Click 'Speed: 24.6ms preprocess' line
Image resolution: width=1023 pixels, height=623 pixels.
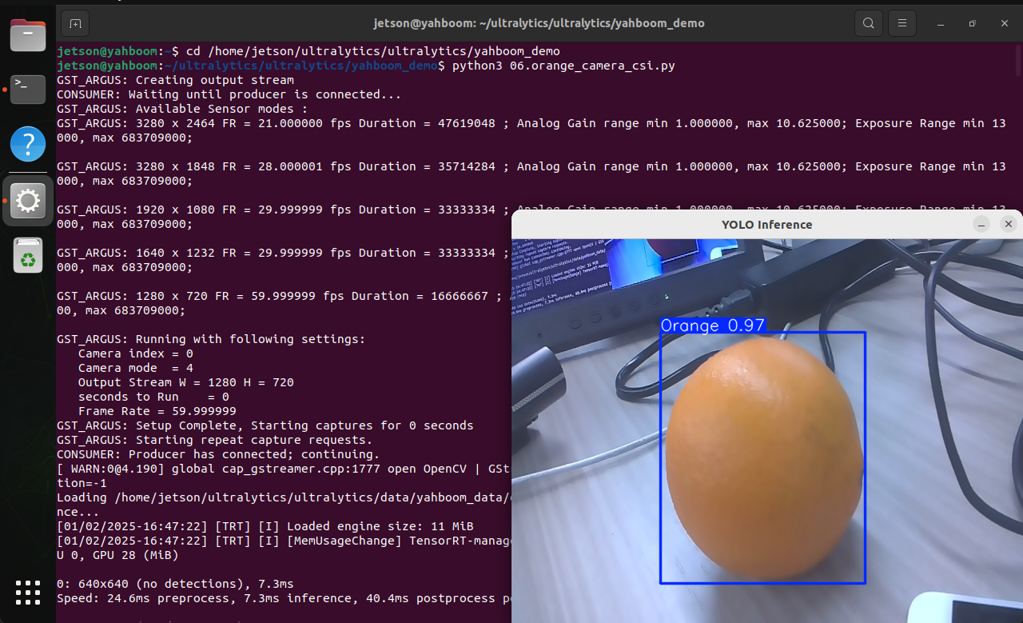point(284,598)
